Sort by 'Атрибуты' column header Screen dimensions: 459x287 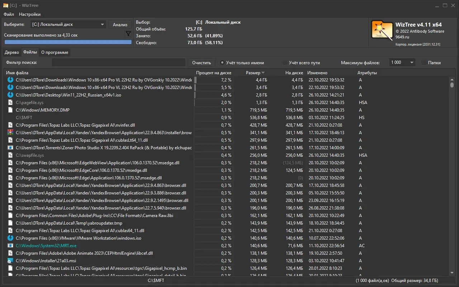point(367,73)
